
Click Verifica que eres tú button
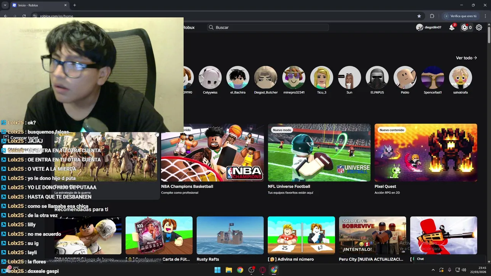tap(461, 16)
